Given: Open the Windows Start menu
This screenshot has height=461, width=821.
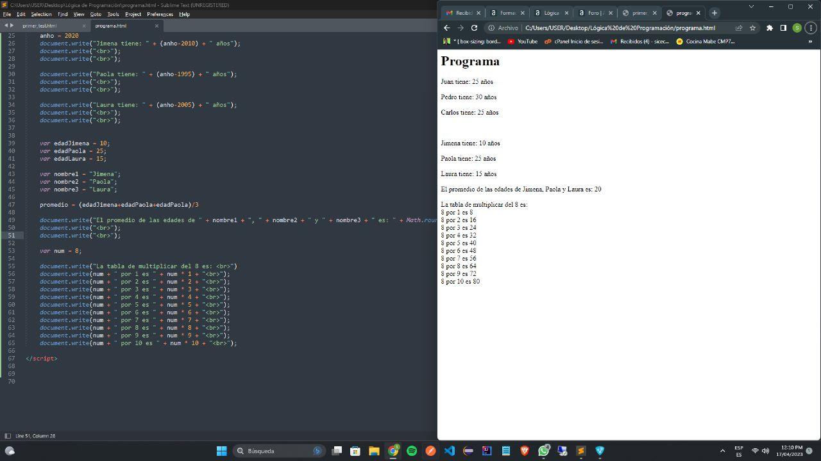Looking at the screenshot, I should (x=221, y=451).
